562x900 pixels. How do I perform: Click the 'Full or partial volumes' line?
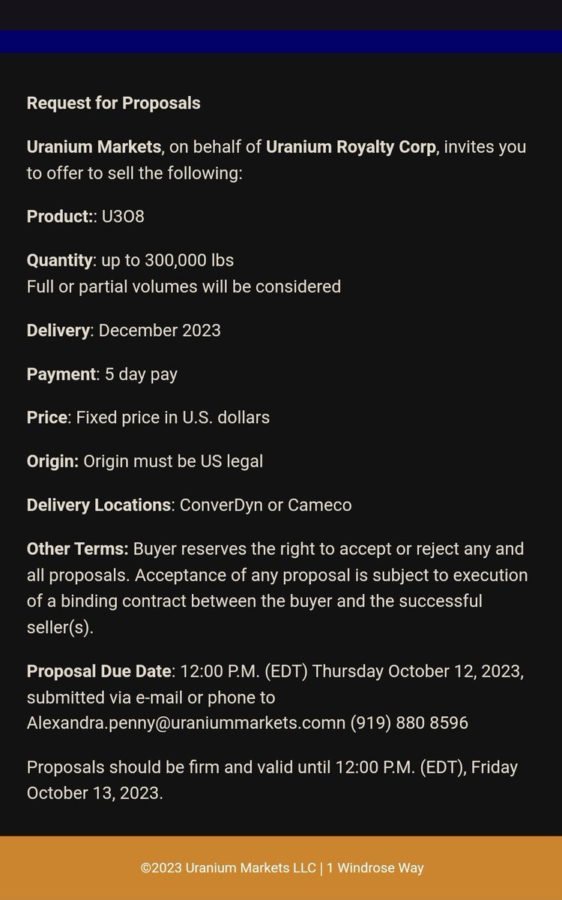(184, 286)
